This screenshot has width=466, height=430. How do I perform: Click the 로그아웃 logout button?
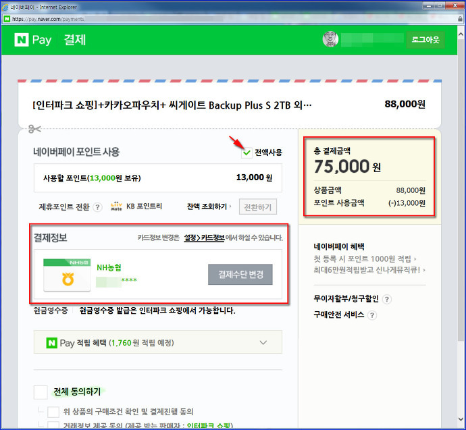tap(425, 40)
